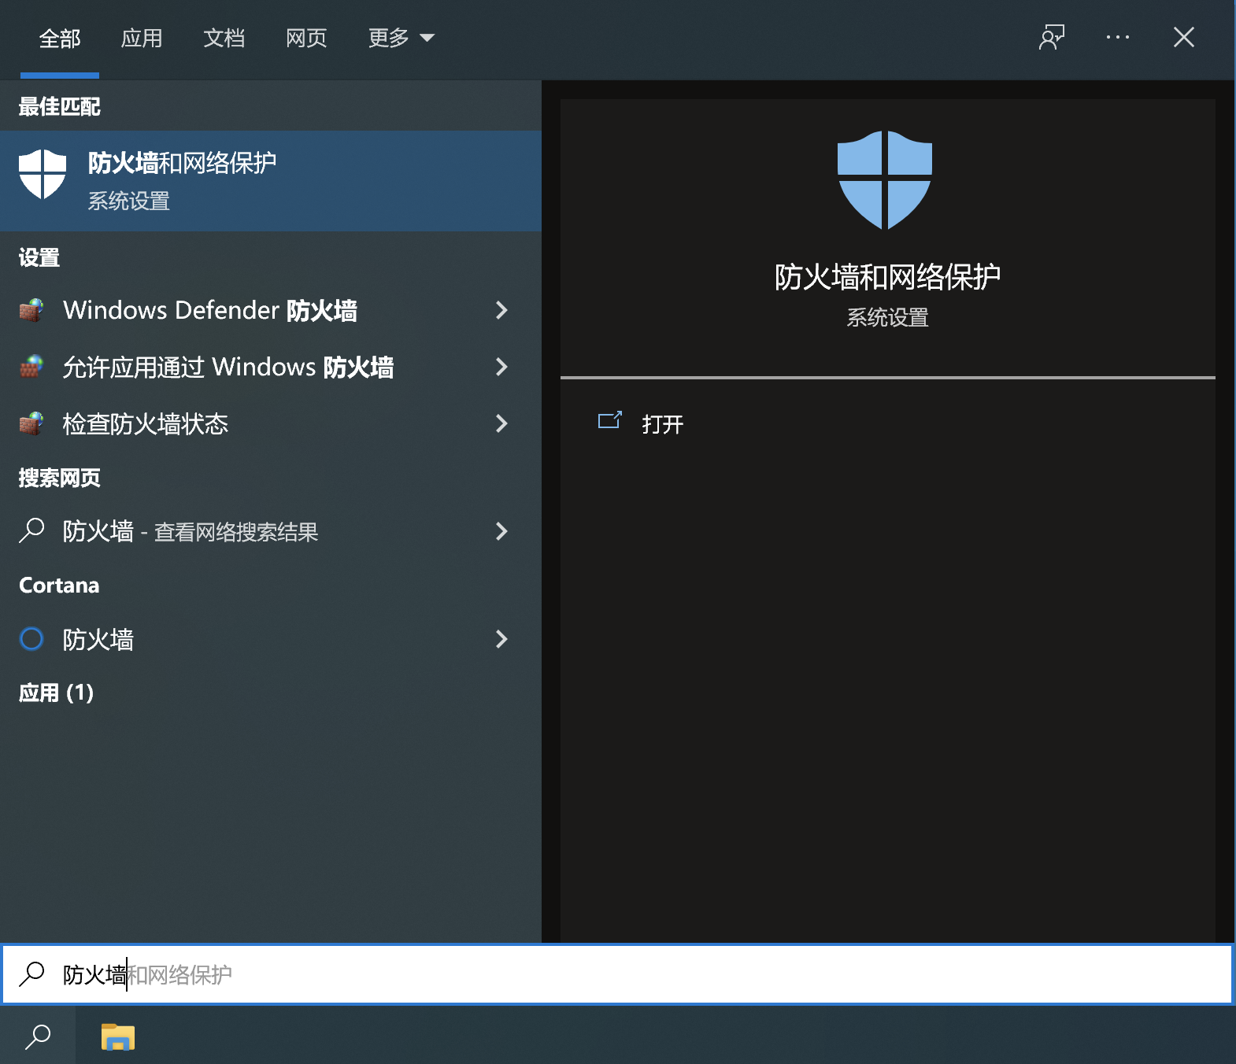
Task: Click the firewall icon beside 检查防火墙状态
Action: (31, 423)
